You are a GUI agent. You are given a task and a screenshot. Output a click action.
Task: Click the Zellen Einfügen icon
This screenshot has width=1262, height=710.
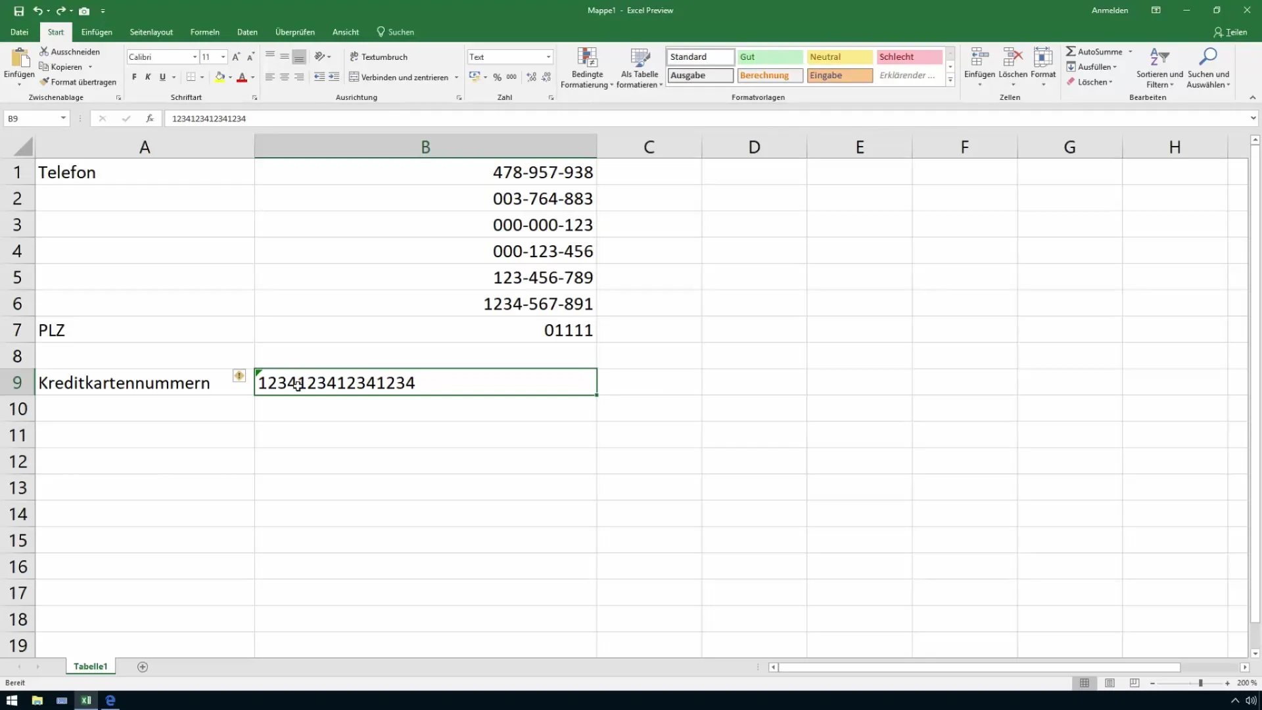979,58
